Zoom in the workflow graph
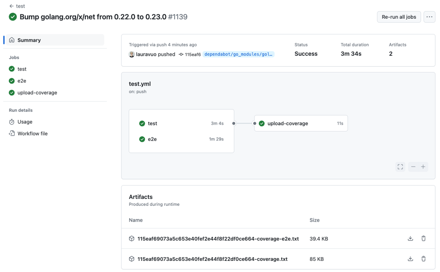Screen dimensions: 440x272 click(x=423, y=167)
